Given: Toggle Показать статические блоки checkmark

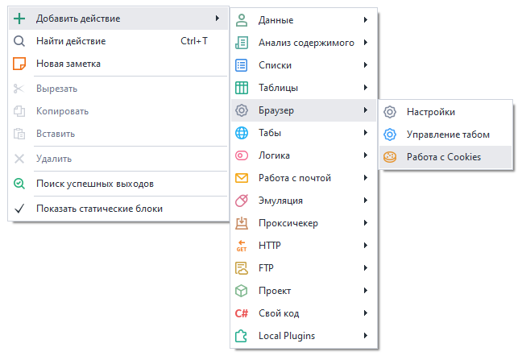Looking at the screenshot, I should [20, 209].
